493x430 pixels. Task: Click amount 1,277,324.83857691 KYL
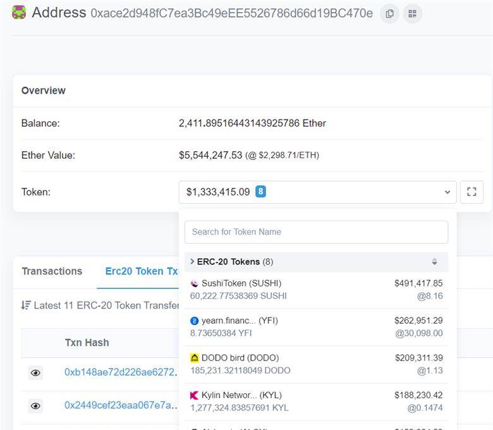pyautogui.click(x=240, y=408)
